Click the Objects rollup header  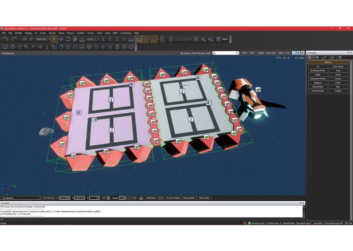[328, 62]
